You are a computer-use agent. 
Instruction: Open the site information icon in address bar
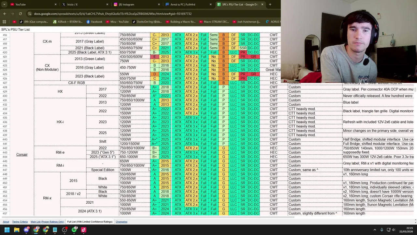point(30,14)
